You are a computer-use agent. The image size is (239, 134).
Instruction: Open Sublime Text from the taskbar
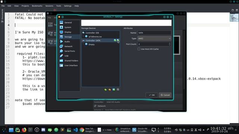62,130
